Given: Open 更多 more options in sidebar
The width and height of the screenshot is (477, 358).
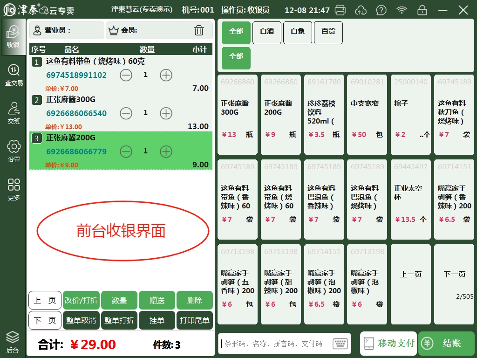Looking at the screenshot, I should pyautogui.click(x=14, y=190).
